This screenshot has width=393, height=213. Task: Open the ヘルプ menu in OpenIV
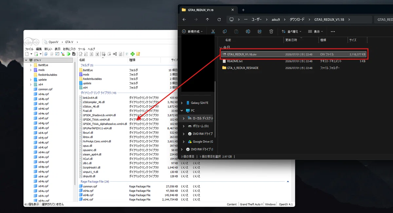click(x=91, y=49)
